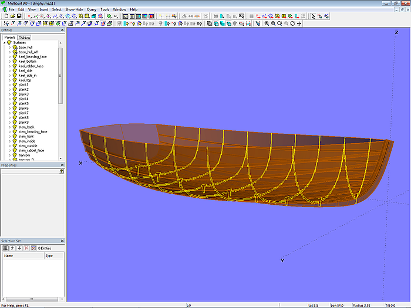411x308 pixels.
Task: Expand the keel_bottom tree node
Action: (x=9, y=62)
